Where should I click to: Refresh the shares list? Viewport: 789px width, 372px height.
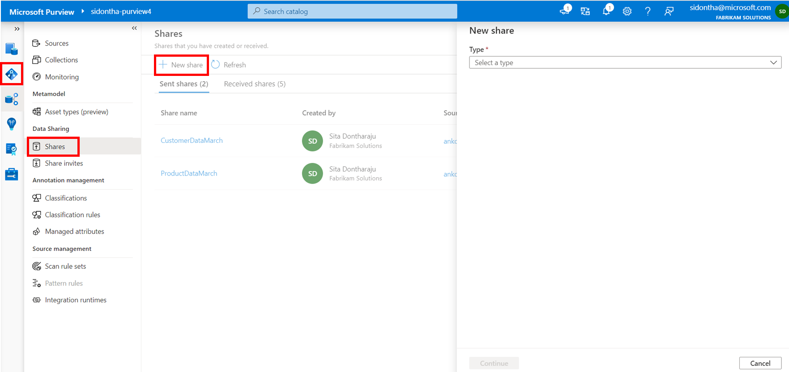coord(229,65)
